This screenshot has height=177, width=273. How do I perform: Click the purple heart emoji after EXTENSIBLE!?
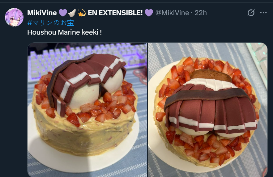(x=149, y=13)
